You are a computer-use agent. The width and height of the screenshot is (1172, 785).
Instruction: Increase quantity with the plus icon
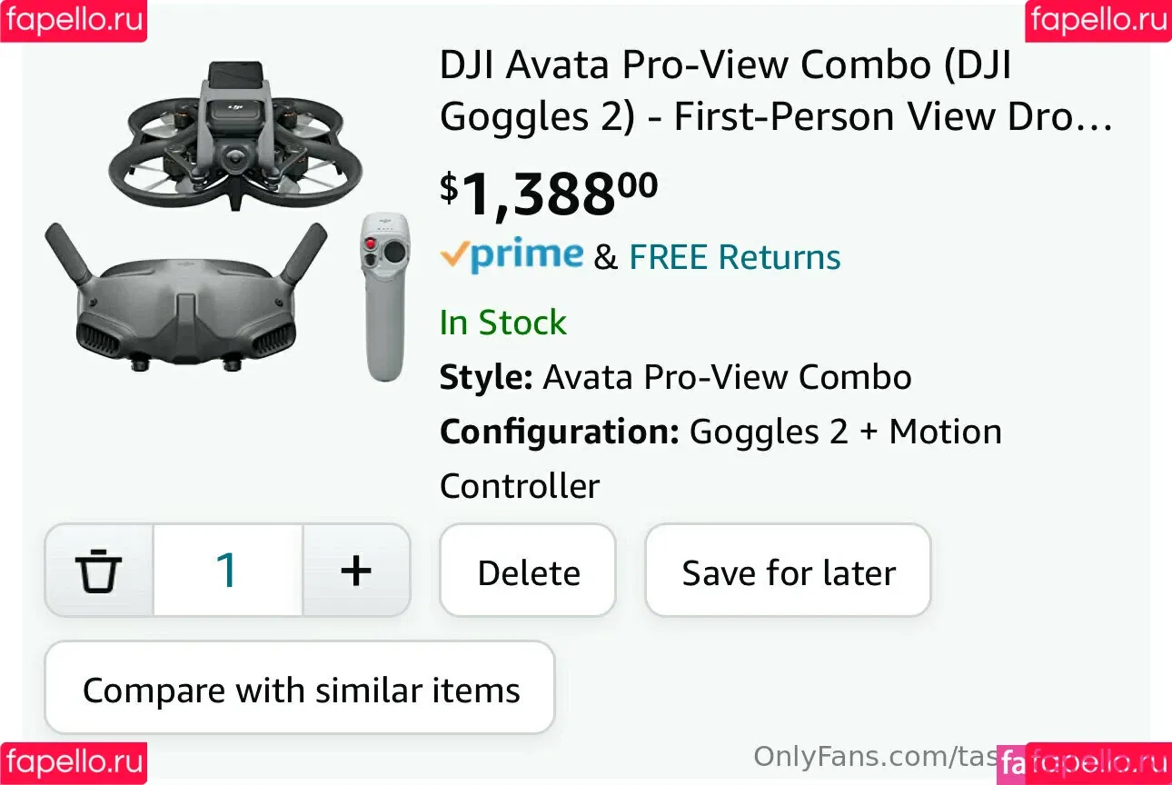356,571
